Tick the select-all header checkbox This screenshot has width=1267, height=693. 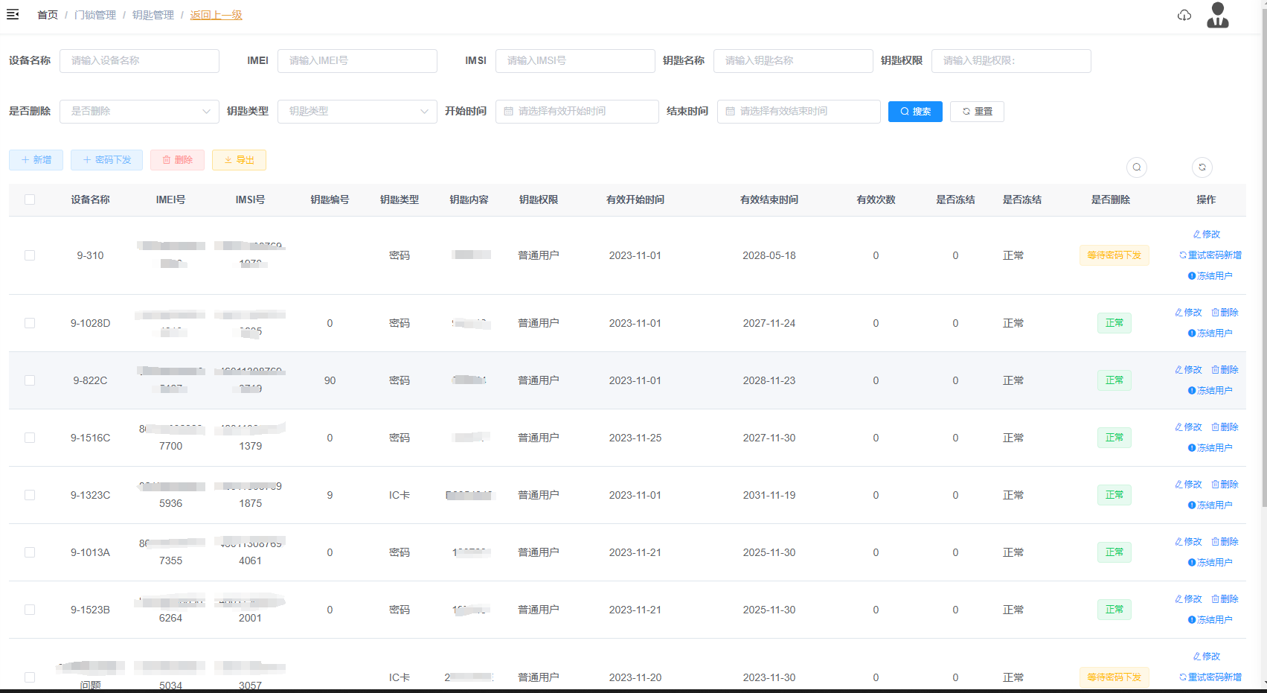coord(30,199)
